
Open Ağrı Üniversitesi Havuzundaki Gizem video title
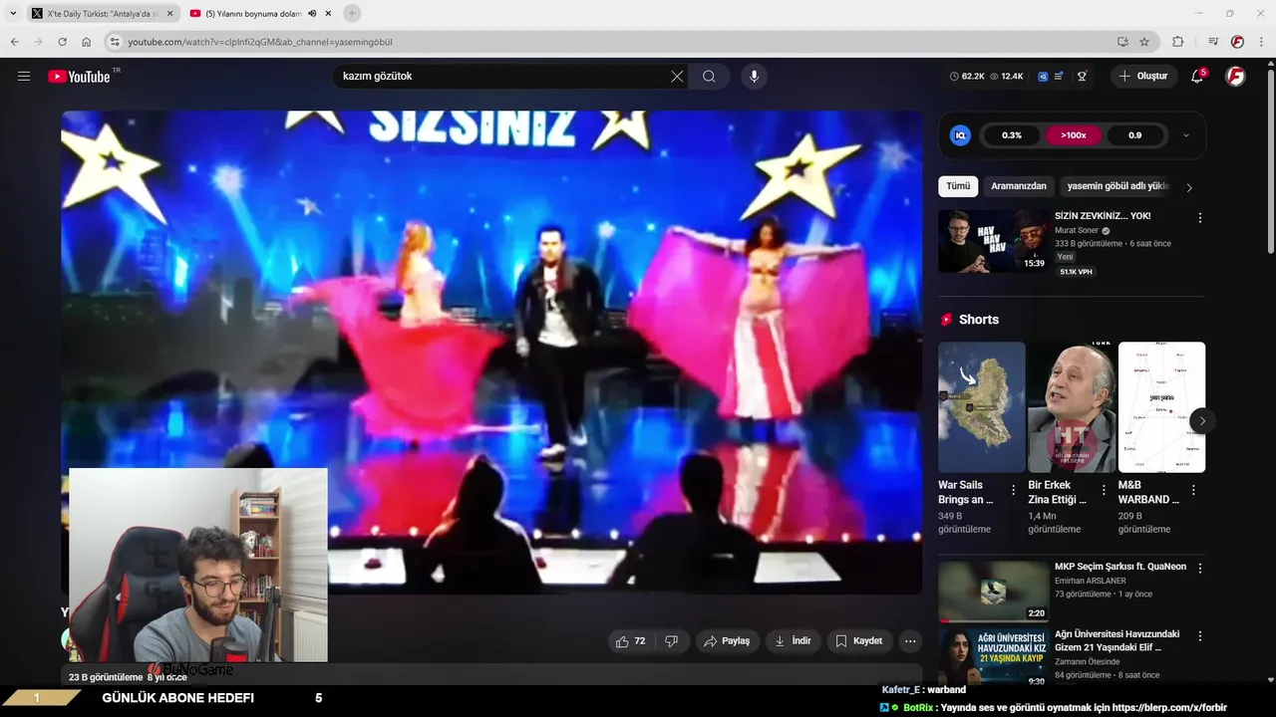pos(1118,640)
